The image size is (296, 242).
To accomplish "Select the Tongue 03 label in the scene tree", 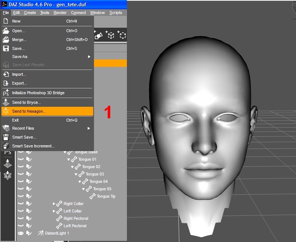I will point(95,174).
